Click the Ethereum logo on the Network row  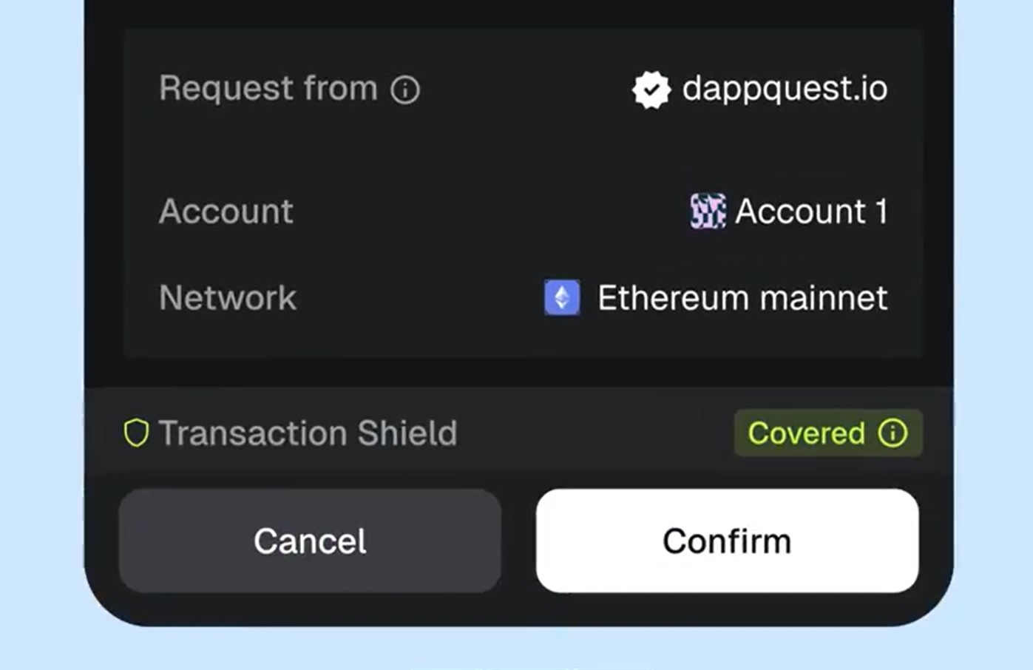pos(561,298)
